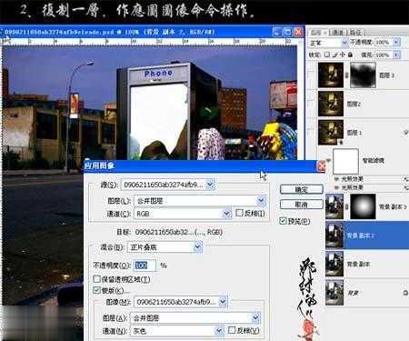Close the document window

tap(298, 32)
